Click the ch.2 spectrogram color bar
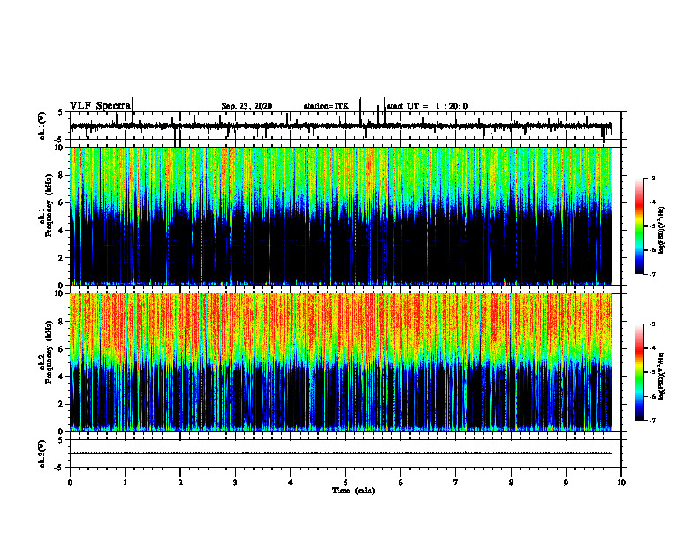 (x=640, y=372)
